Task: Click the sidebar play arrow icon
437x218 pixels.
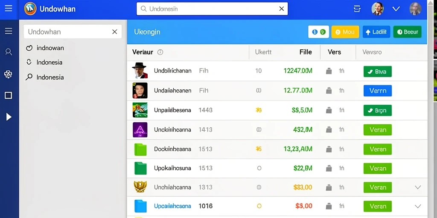Action: point(9,117)
